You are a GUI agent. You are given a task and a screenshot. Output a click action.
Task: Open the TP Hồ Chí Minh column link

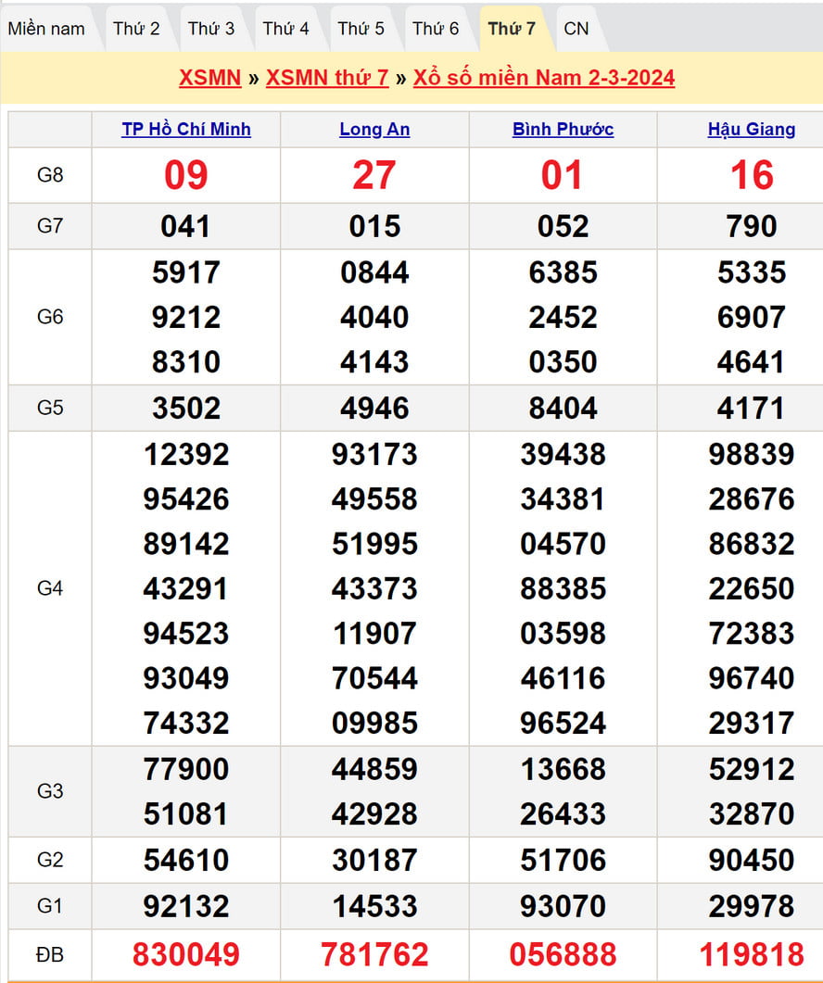[x=186, y=130]
